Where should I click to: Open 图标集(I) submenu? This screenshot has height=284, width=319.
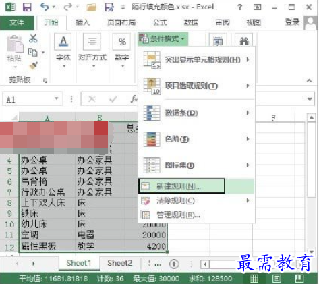tap(196, 165)
